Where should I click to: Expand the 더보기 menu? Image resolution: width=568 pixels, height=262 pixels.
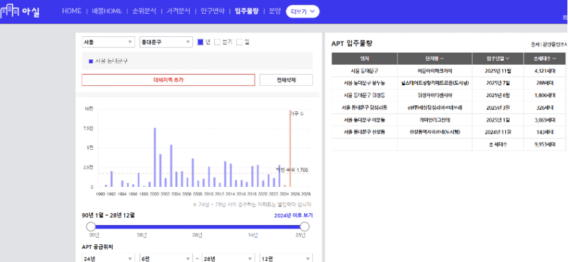[302, 11]
